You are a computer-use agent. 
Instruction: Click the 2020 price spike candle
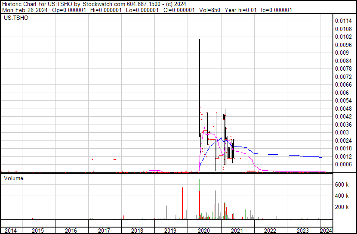point(200,88)
